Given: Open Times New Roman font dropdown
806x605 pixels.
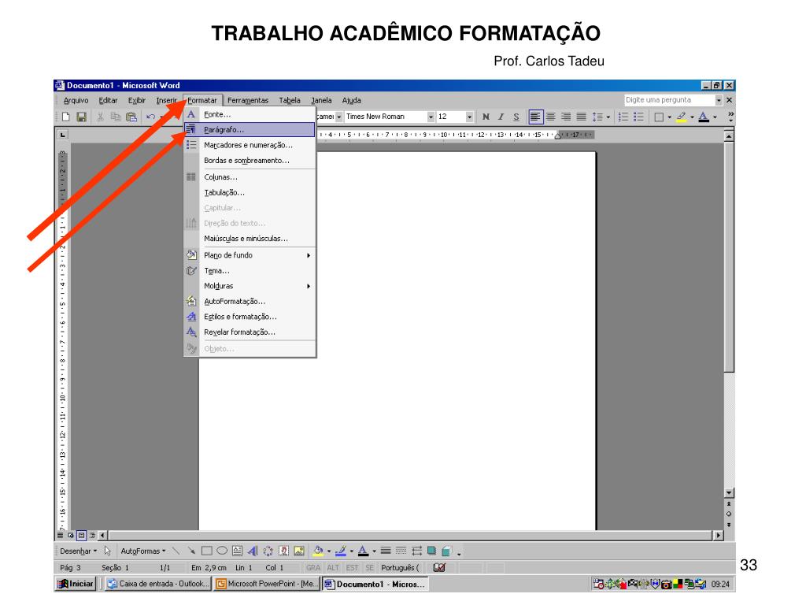Looking at the screenshot, I should 431,117.
